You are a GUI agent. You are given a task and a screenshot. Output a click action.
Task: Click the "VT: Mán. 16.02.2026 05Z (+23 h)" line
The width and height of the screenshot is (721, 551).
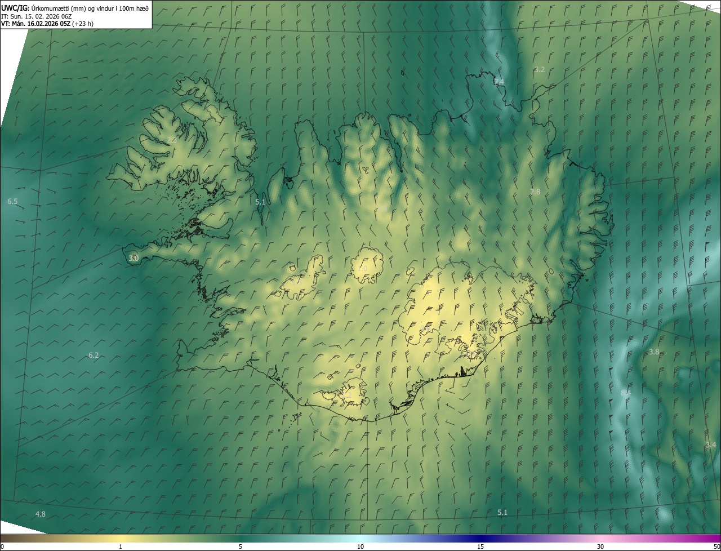point(47,24)
